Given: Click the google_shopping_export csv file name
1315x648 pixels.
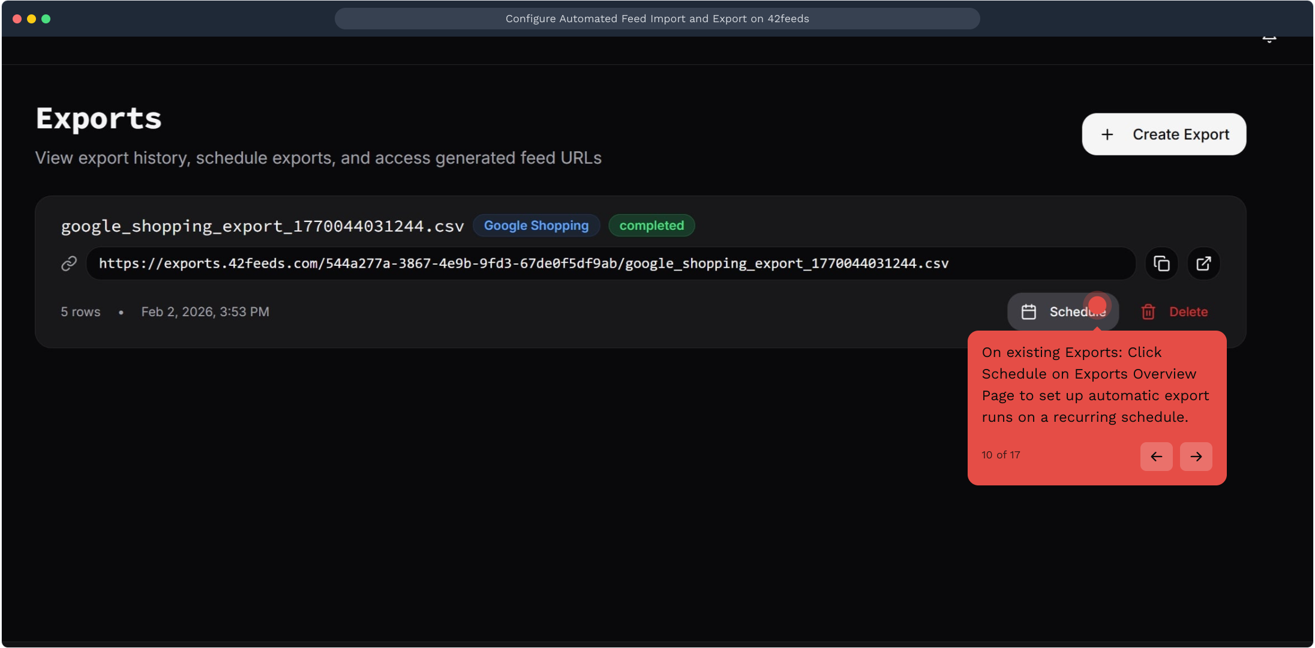Looking at the screenshot, I should point(262,226).
